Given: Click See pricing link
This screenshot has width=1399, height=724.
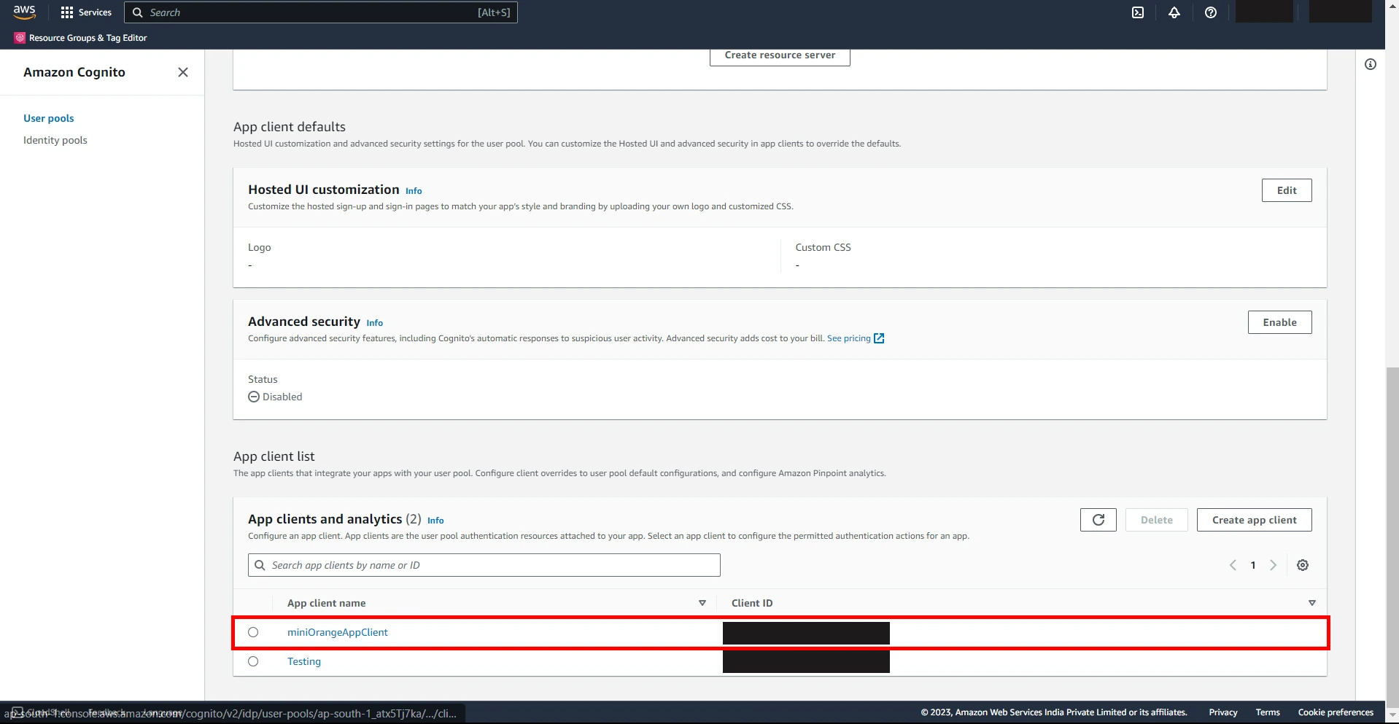Looking at the screenshot, I should [x=849, y=338].
